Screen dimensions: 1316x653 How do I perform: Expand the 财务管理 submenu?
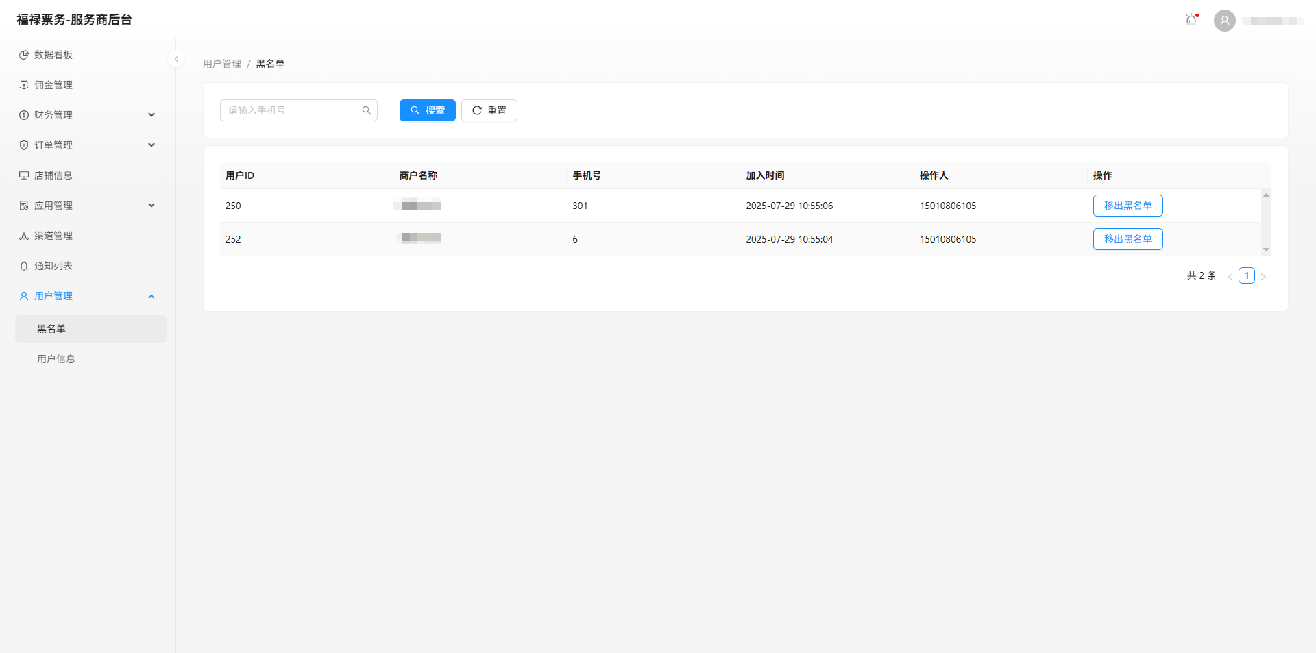(87, 115)
